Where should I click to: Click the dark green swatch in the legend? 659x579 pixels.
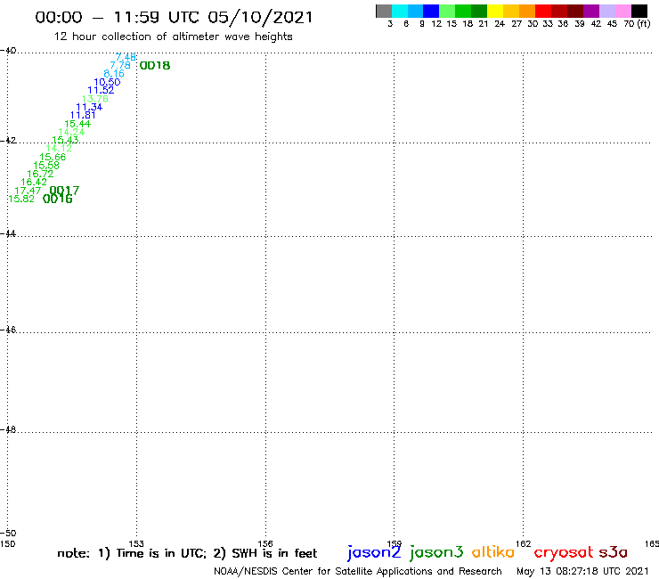(479, 11)
